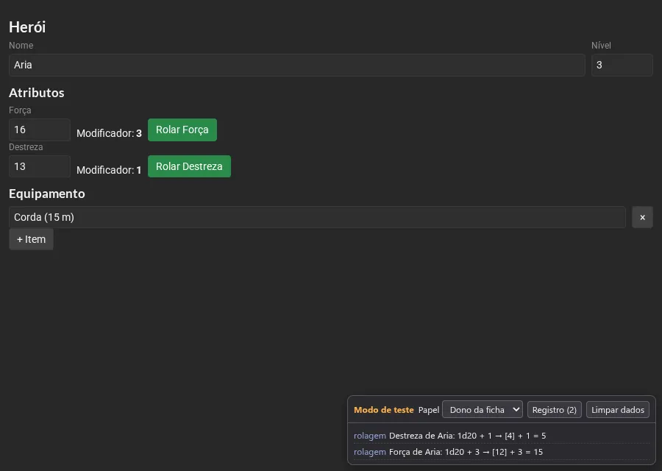662x471 pixels.
Task: Remove the Corda (15 m) item
Action: [642, 217]
